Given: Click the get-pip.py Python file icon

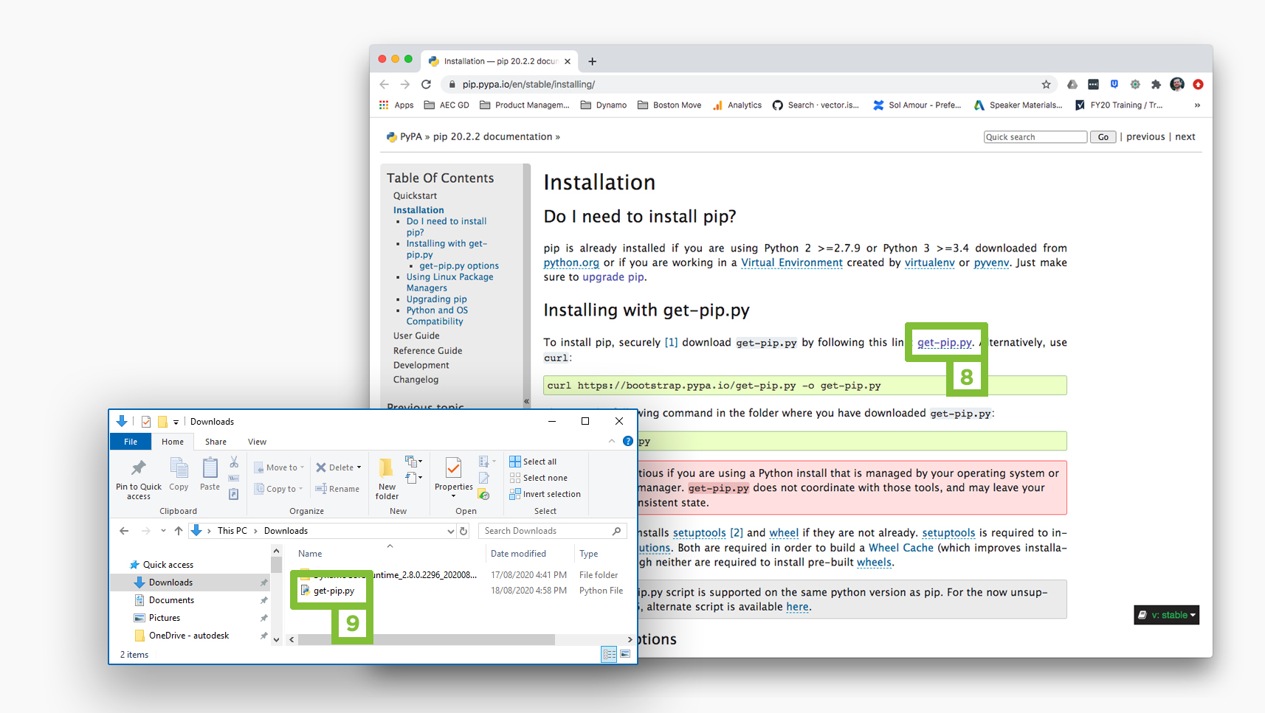Looking at the screenshot, I should point(305,591).
